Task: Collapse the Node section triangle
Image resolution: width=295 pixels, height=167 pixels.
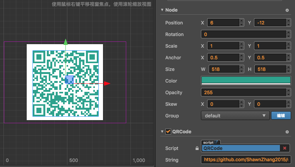Action: tap(162, 10)
